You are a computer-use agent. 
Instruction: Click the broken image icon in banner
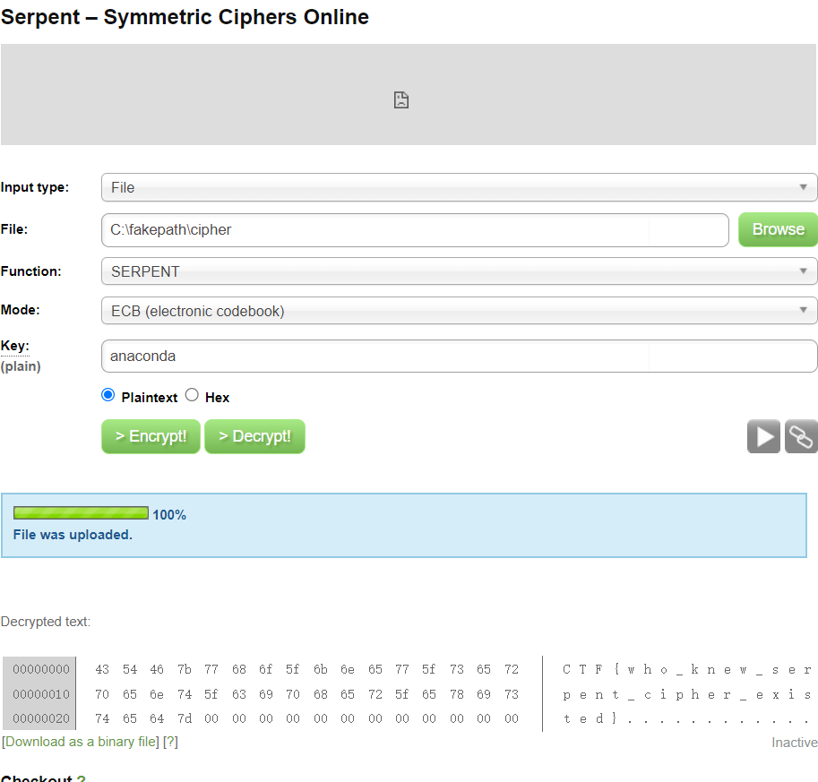click(401, 99)
